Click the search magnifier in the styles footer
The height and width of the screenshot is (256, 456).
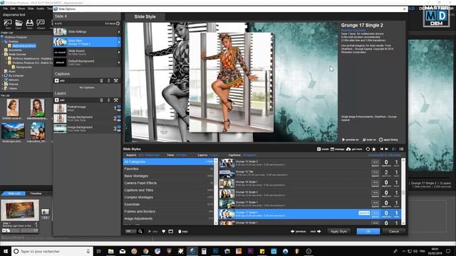[140, 231]
